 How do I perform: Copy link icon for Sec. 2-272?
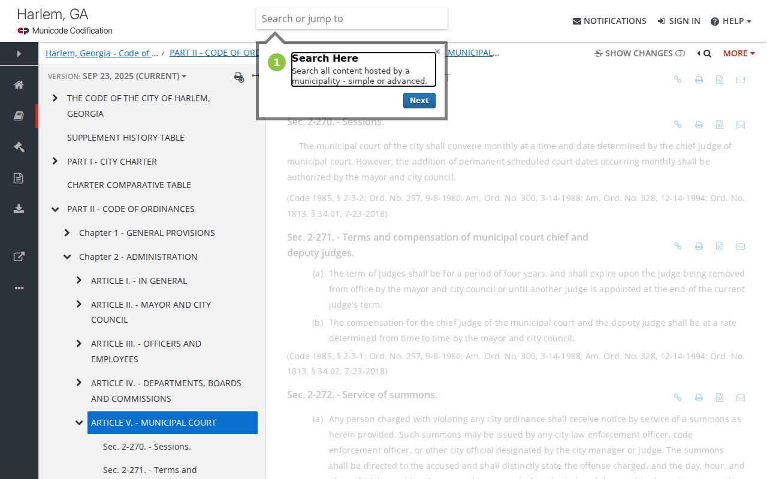pos(678,398)
